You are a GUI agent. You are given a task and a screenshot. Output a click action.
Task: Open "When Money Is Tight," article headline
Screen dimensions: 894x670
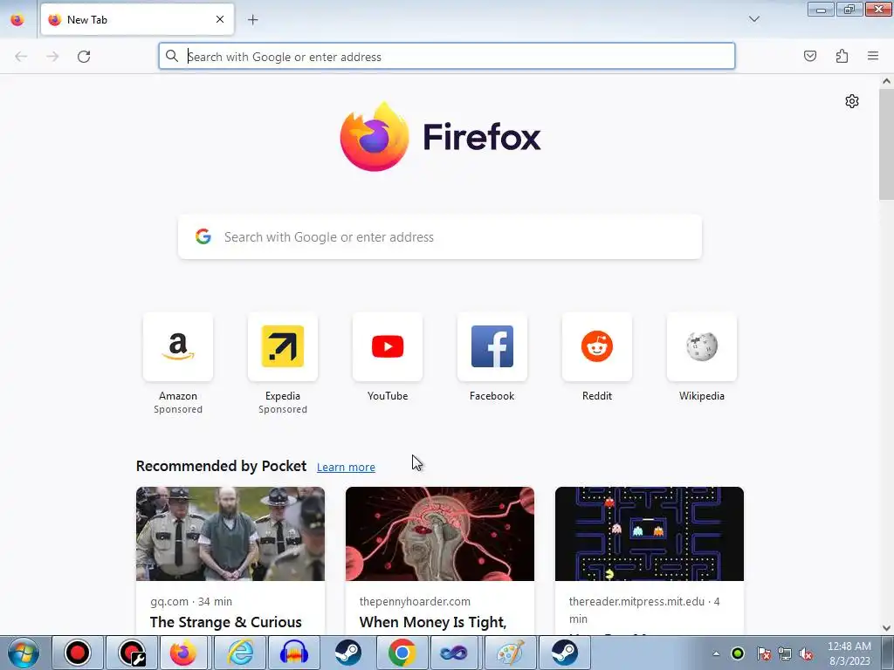(433, 622)
